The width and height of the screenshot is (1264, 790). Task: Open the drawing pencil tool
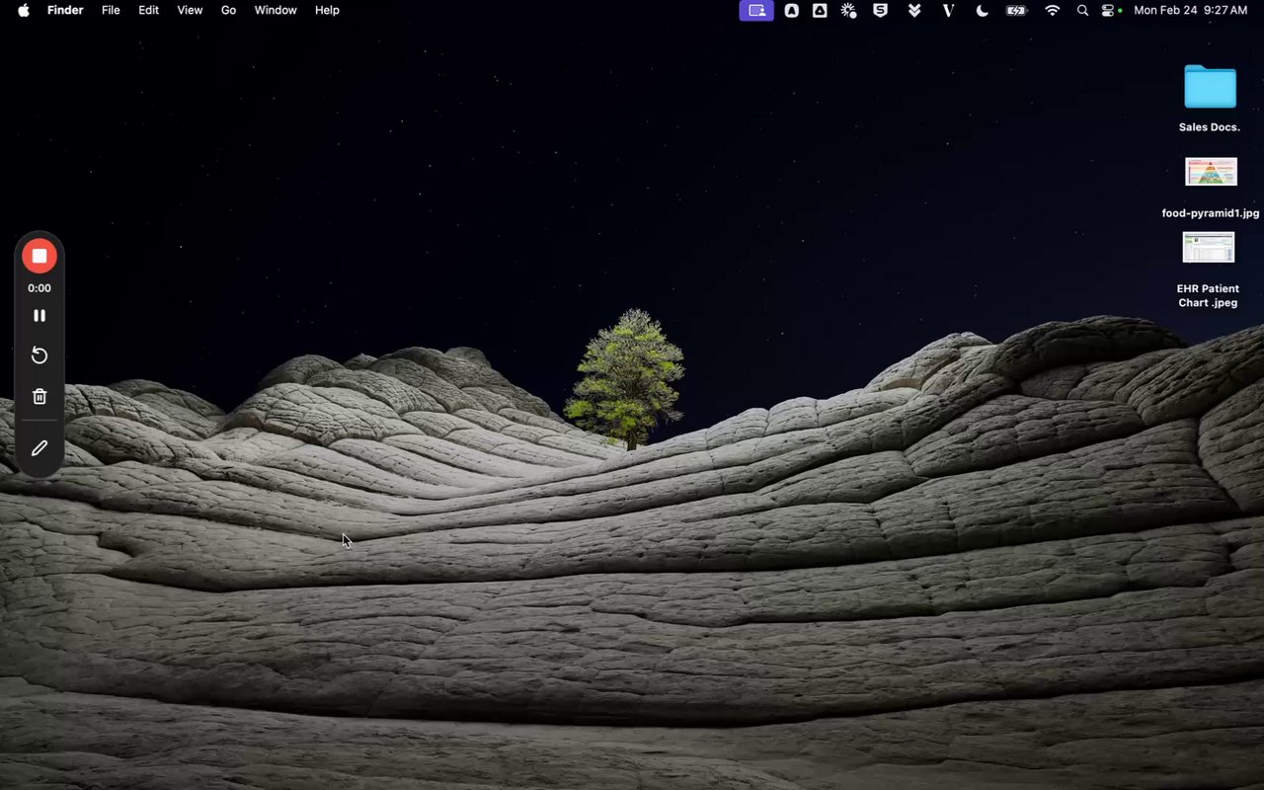[x=39, y=448]
